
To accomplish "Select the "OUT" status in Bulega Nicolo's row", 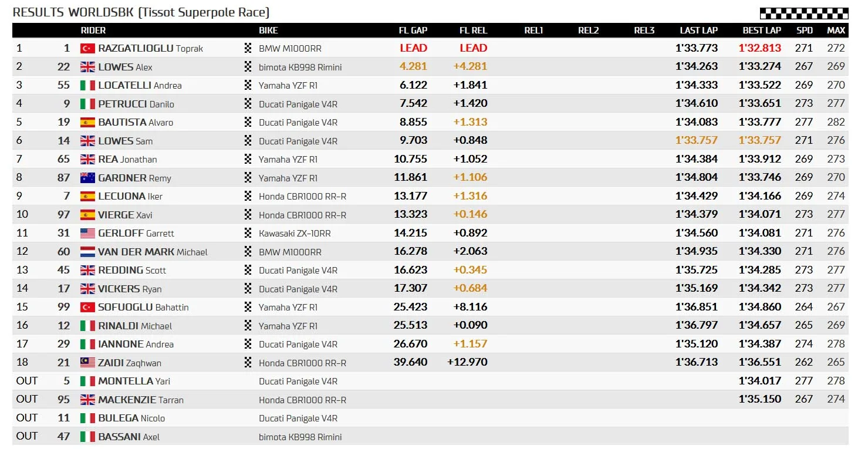I will pos(27,418).
